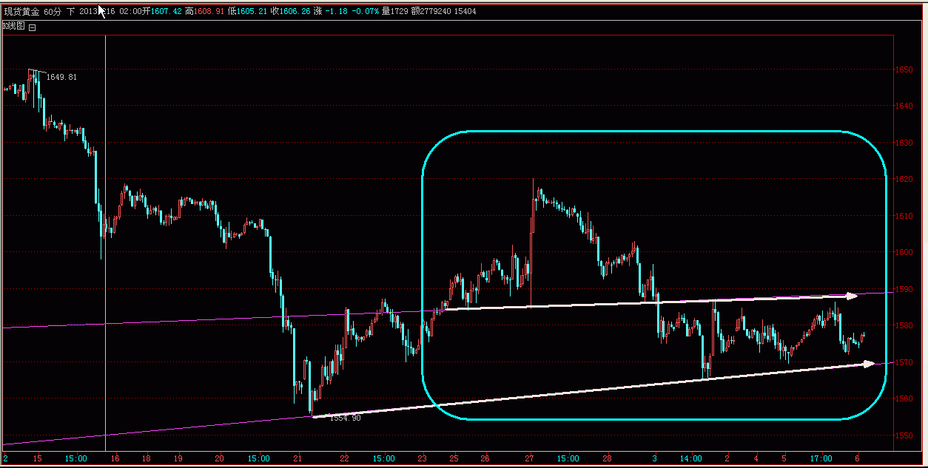Click the 1649.81 high price annotation
928x468 pixels.
[61, 77]
